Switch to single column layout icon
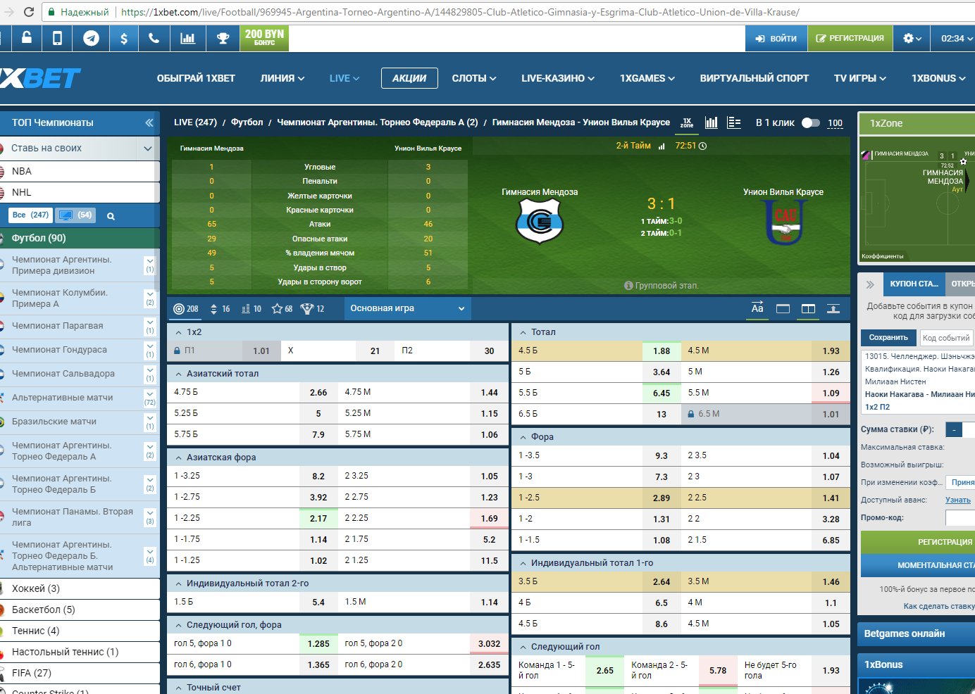The height and width of the screenshot is (694, 975). point(783,309)
